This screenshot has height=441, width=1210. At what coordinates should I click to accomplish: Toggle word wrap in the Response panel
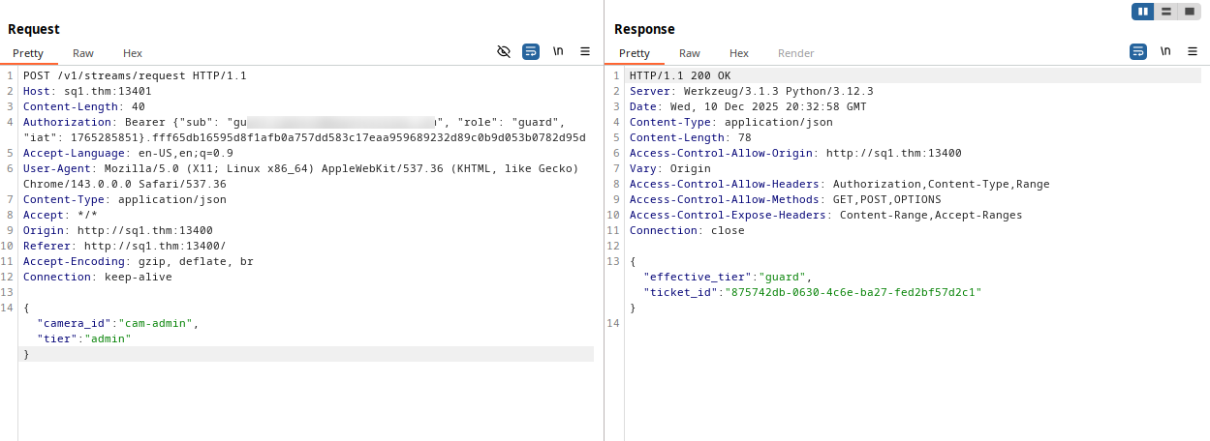1137,52
